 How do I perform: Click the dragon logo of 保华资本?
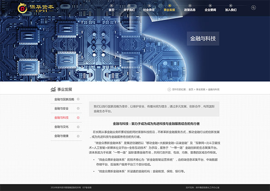pos(22,8)
